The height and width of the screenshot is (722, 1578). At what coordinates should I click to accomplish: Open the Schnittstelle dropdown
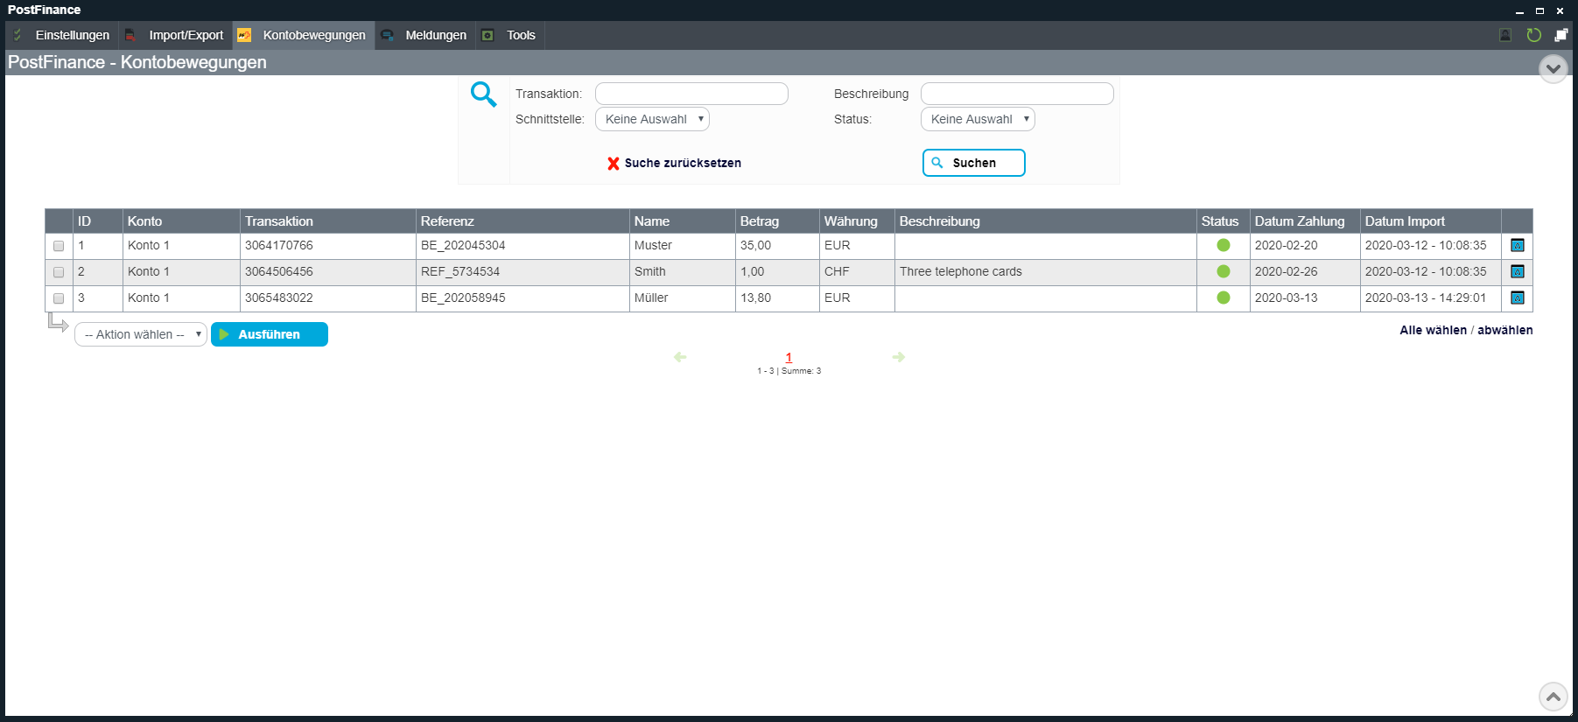click(652, 120)
